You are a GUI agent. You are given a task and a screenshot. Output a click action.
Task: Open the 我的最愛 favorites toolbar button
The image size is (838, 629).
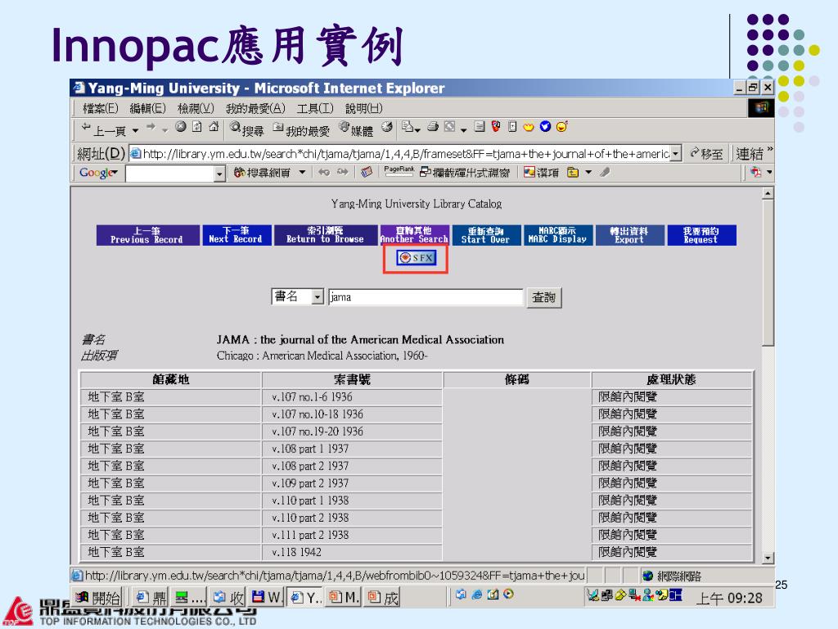click(301, 129)
